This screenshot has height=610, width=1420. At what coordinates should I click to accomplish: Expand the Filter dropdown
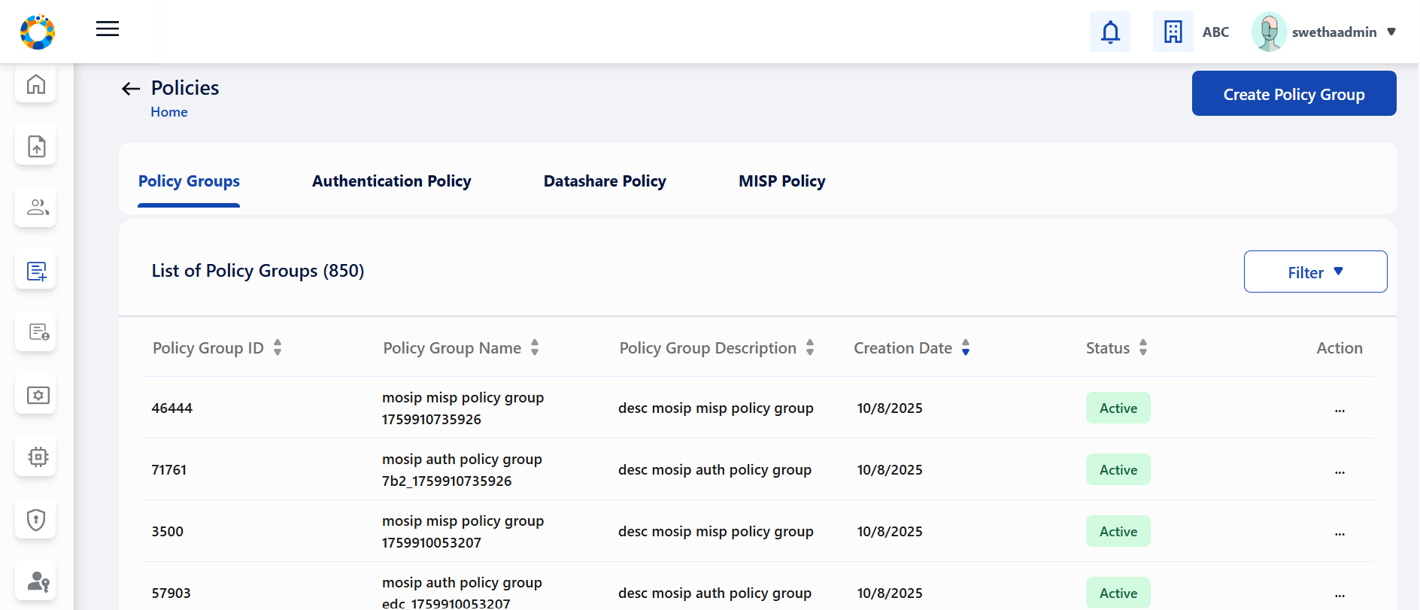[1315, 272]
